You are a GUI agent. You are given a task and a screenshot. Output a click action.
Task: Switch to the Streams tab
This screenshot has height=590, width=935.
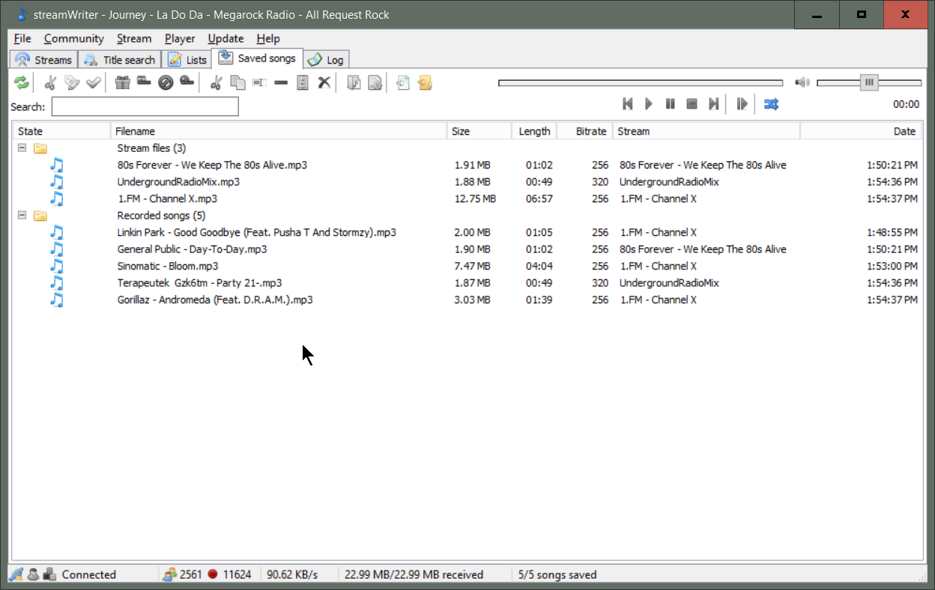[43, 60]
